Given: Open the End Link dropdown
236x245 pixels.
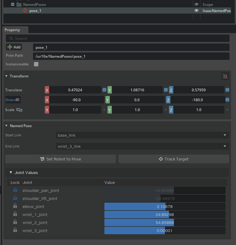Looking at the screenshot, I should [x=143, y=146].
